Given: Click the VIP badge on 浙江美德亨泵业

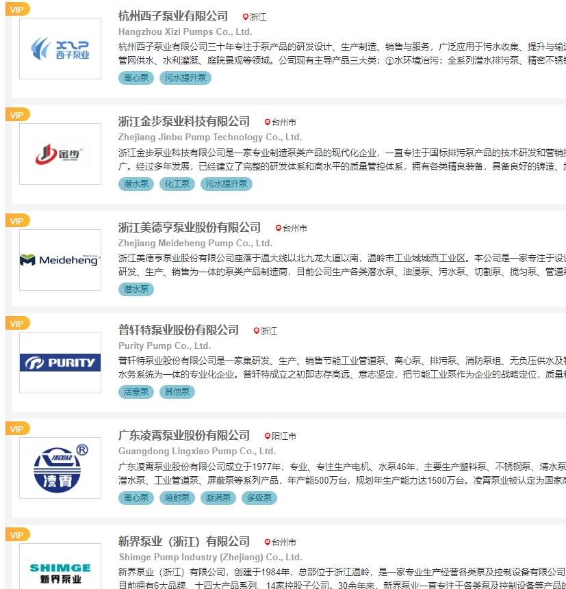Looking at the screenshot, I should click(17, 221).
